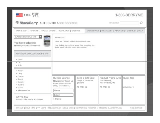Open the Quick Tips panel
Image resolution: width=160 pixels, height=123 pixels.
tap(134, 90)
